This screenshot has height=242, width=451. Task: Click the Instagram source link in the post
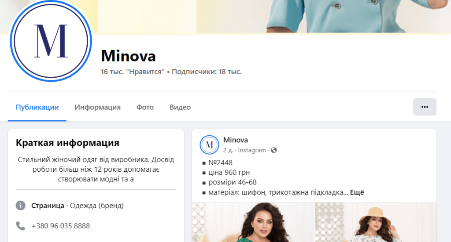click(x=251, y=150)
